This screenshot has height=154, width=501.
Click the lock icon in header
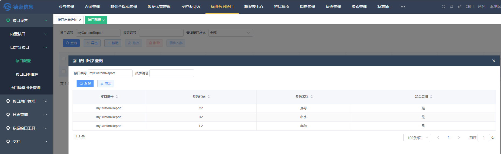[x=460, y=7]
